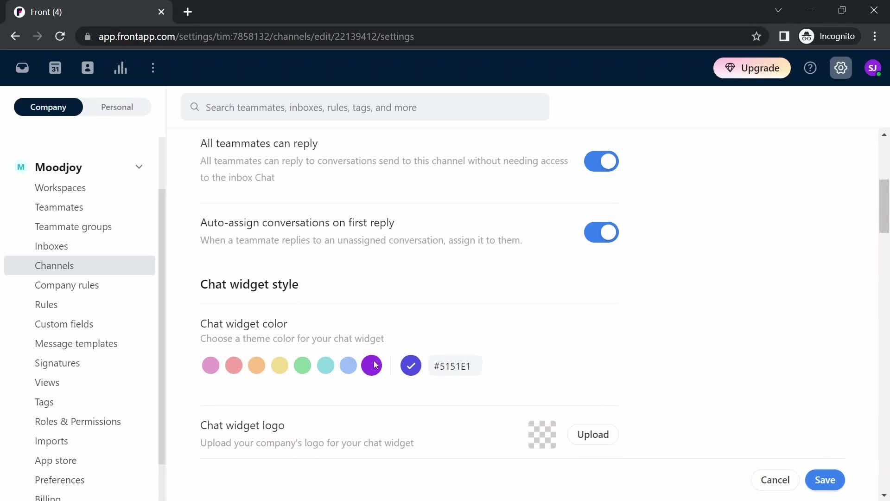
Task: Navigate to Teammate groups
Action: (73, 226)
